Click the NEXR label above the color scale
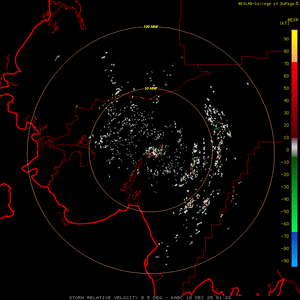Image resolution: width=300 pixels, height=300 pixels. click(x=293, y=20)
